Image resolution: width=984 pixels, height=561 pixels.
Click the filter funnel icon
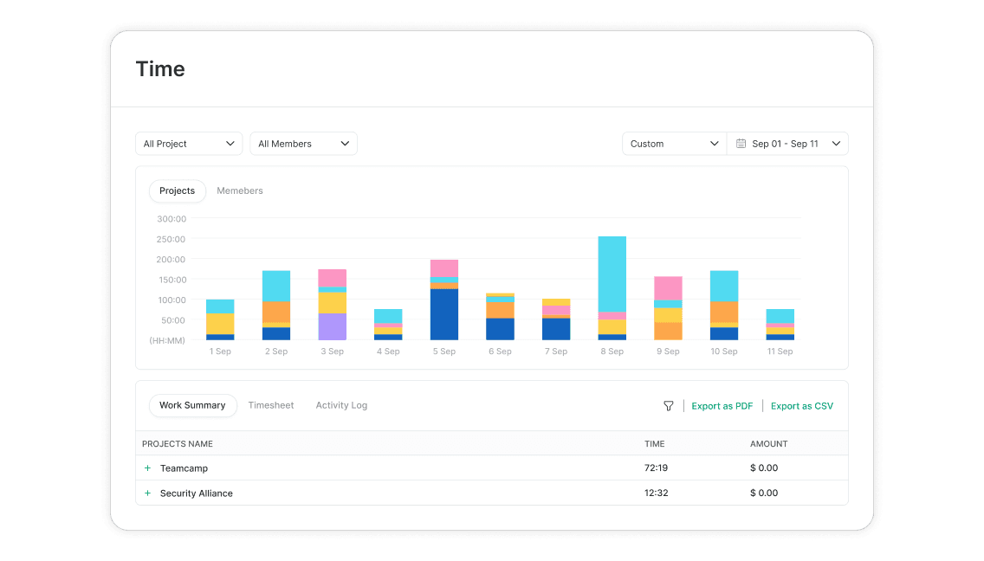pyautogui.click(x=668, y=406)
